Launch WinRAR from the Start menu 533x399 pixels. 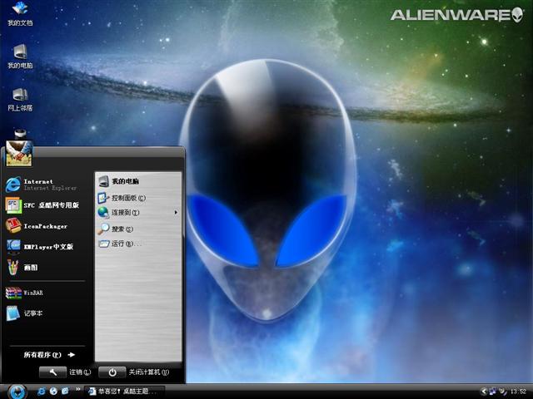tap(33, 293)
